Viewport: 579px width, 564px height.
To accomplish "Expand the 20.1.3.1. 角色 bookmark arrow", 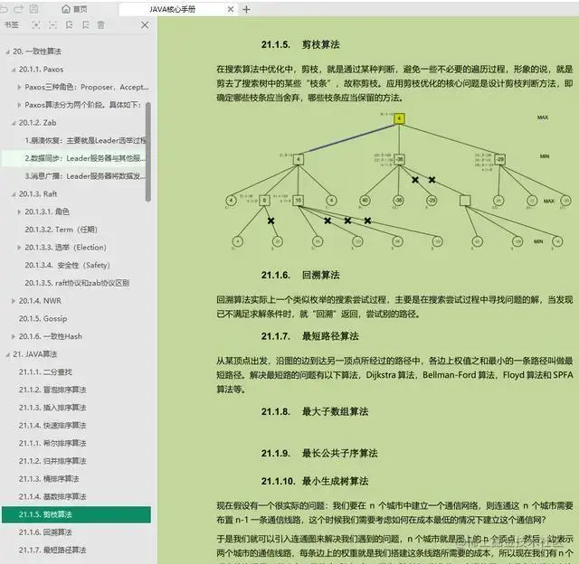I will 19,211.
